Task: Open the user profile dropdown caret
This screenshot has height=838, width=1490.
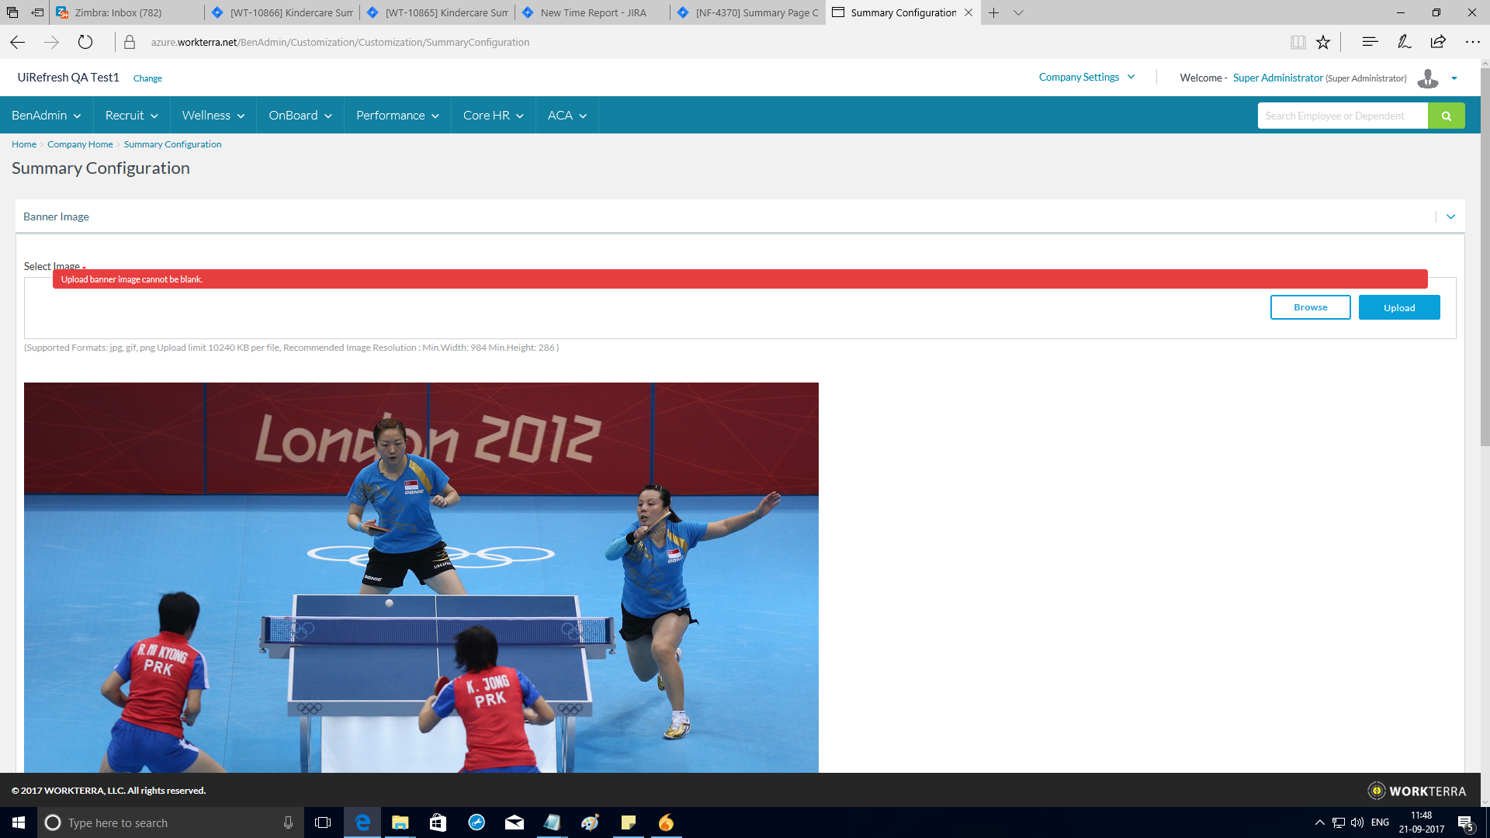Action: (1454, 78)
